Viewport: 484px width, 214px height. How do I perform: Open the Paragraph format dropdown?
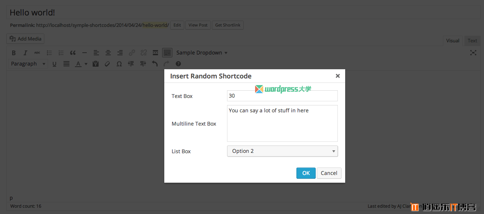28,64
